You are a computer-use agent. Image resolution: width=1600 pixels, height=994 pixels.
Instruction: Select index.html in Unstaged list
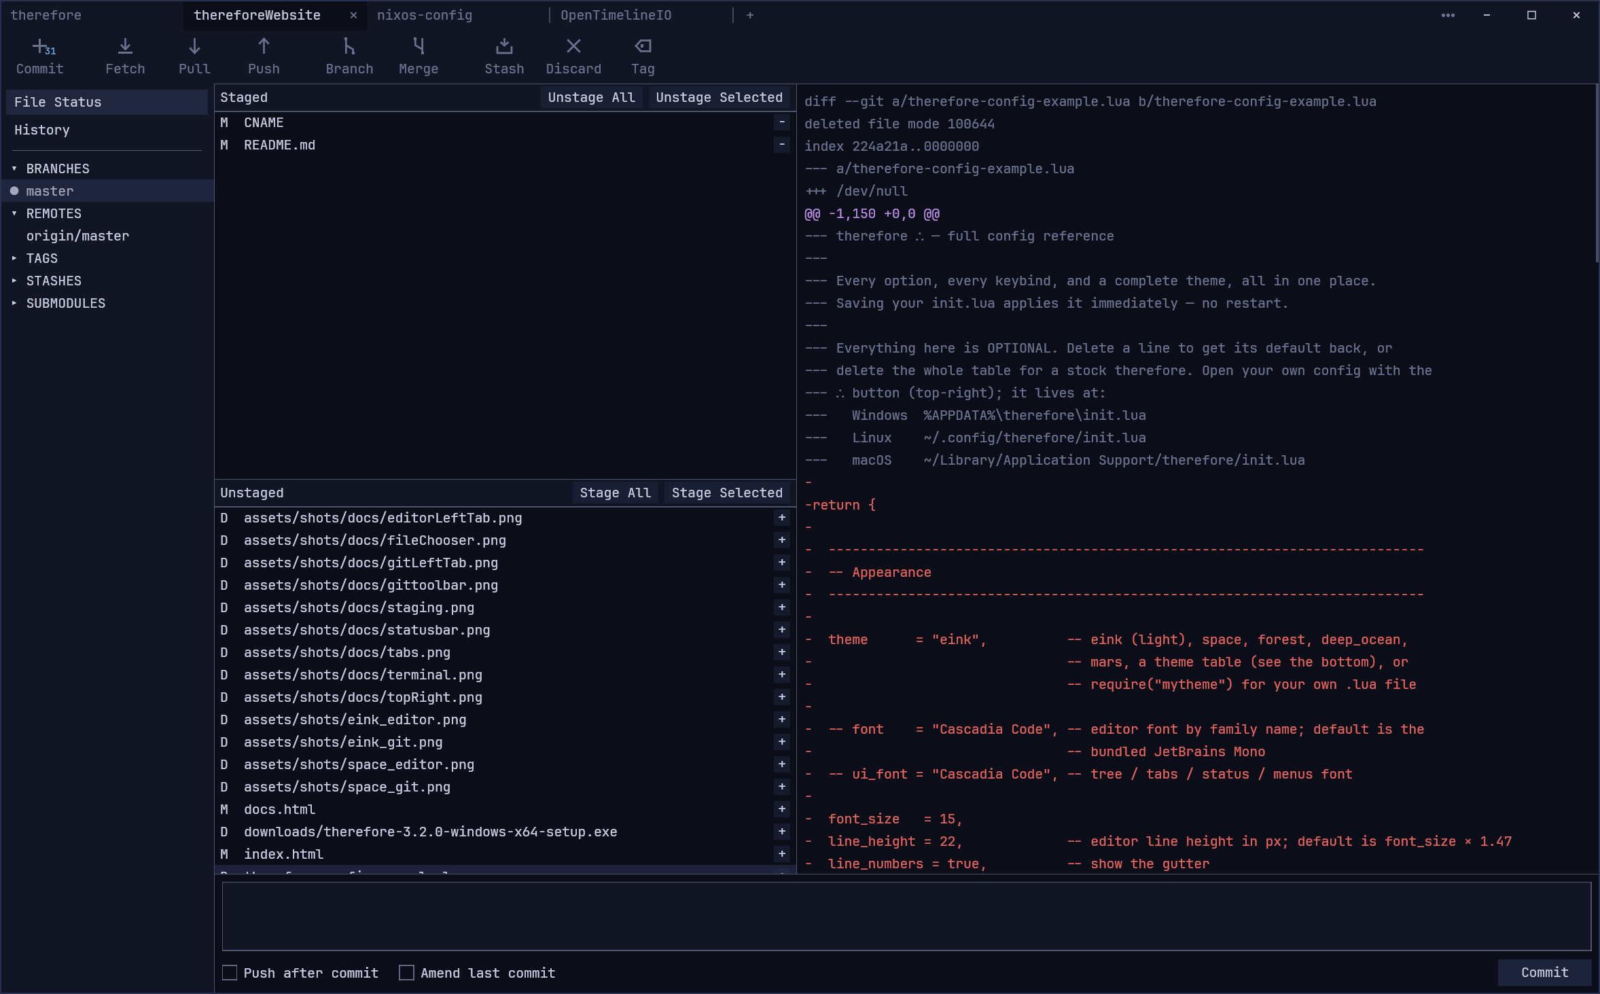click(505, 854)
